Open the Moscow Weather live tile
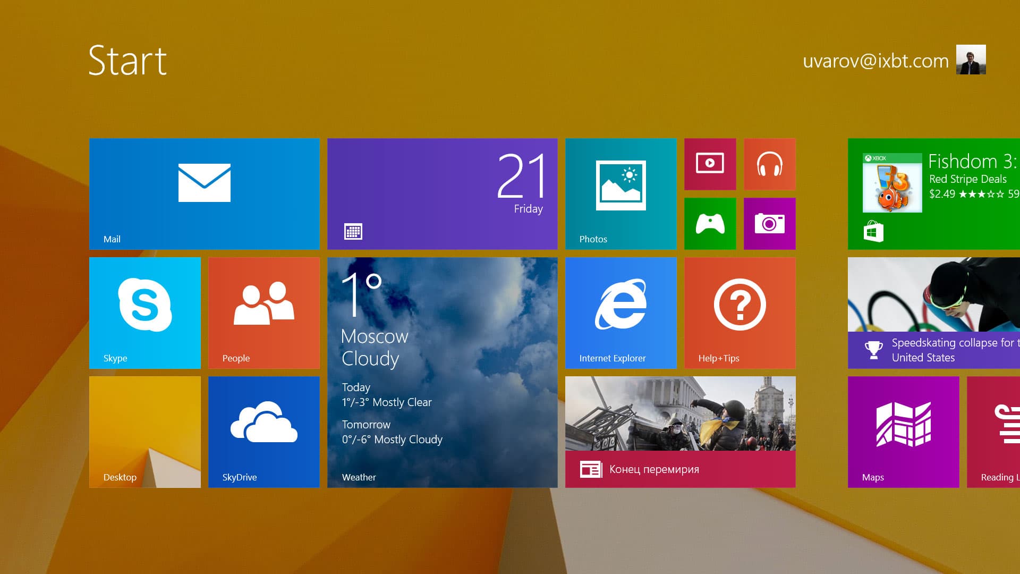 (442, 372)
